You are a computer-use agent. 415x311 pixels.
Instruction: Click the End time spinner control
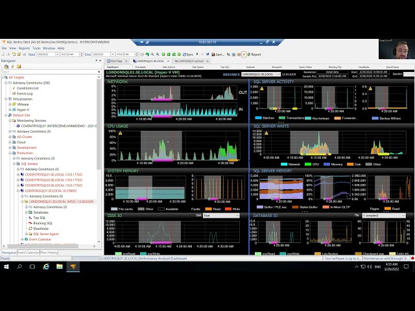click(x=137, y=54)
